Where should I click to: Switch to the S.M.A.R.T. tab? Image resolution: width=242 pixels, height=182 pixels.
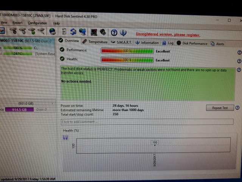(x=121, y=42)
